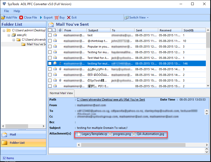The height and width of the screenshot is (162, 211).
Task: Click the Exit toolbar button
Action: coord(72,17)
